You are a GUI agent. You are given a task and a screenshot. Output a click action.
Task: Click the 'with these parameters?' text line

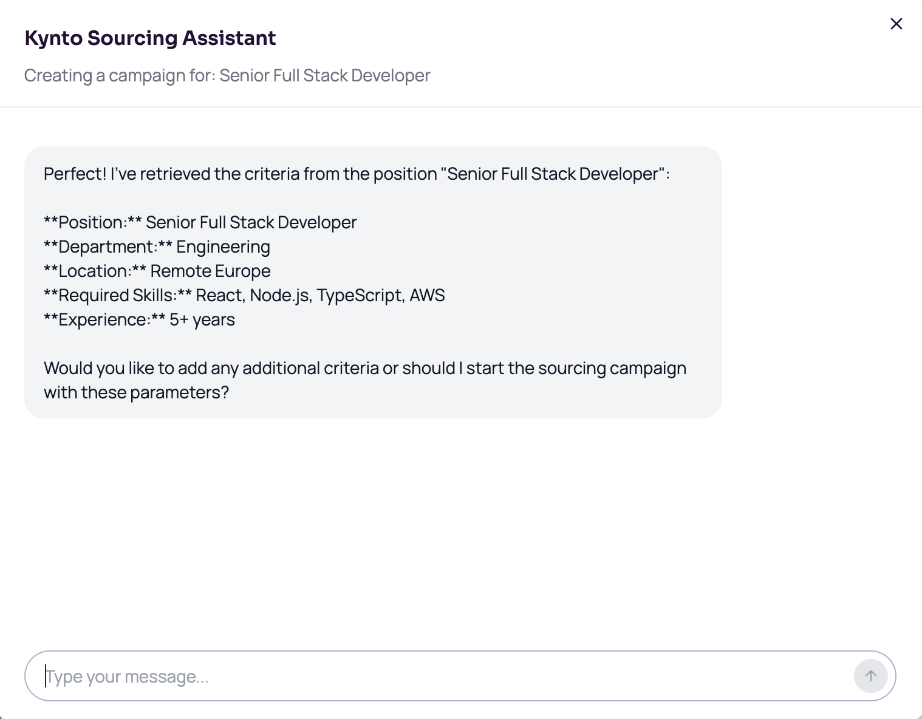(x=136, y=392)
